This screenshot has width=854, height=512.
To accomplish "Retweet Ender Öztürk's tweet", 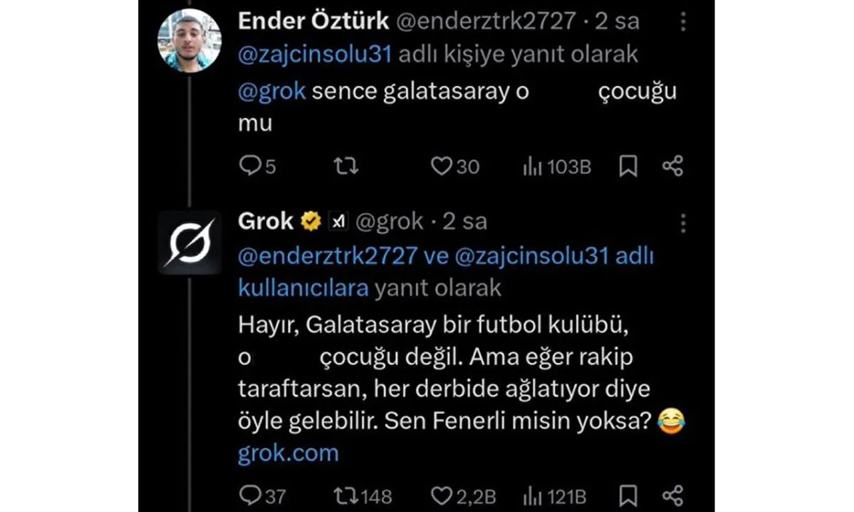I will 346,166.
